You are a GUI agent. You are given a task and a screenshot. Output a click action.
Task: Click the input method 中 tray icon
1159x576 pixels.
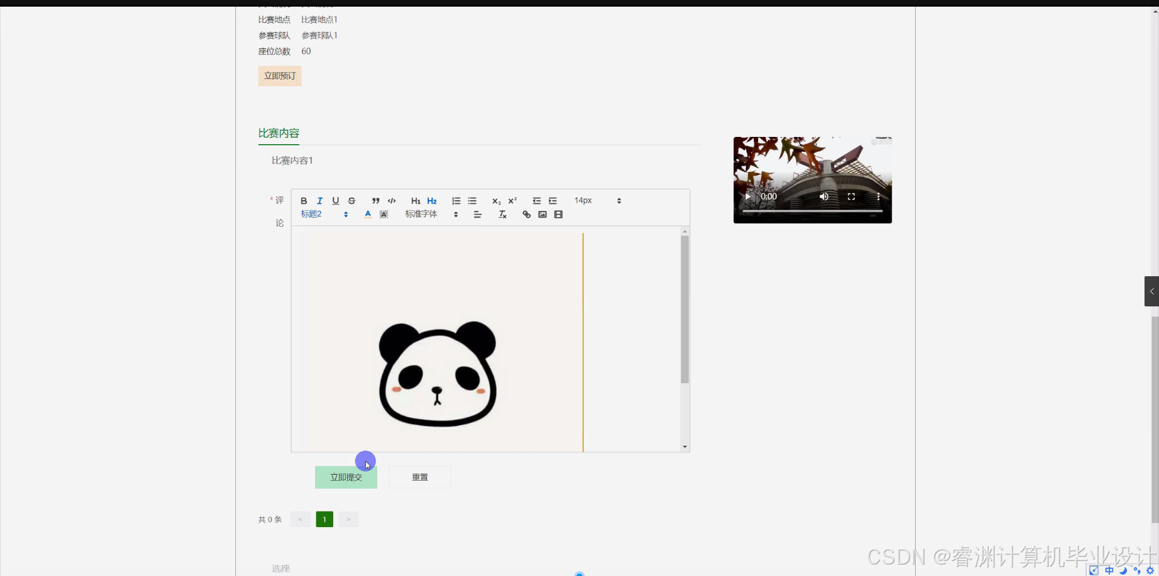1109,570
